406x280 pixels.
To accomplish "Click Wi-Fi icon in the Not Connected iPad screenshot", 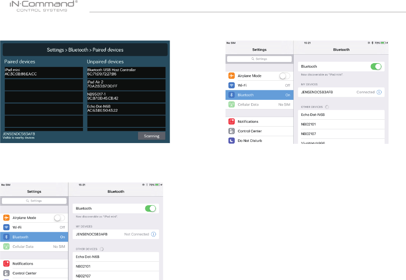I will [6, 227].
